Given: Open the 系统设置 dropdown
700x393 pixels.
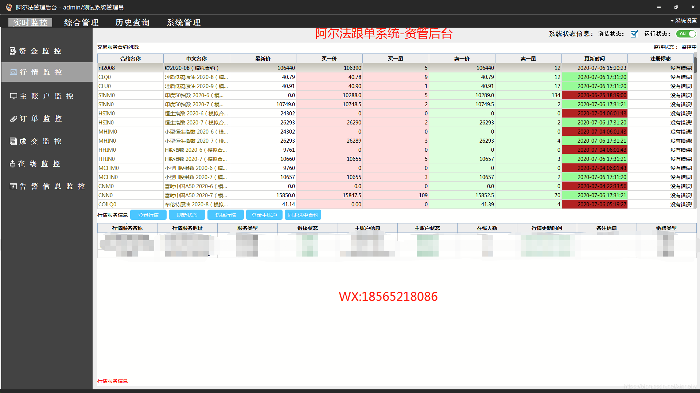Looking at the screenshot, I should pos(684,21).
